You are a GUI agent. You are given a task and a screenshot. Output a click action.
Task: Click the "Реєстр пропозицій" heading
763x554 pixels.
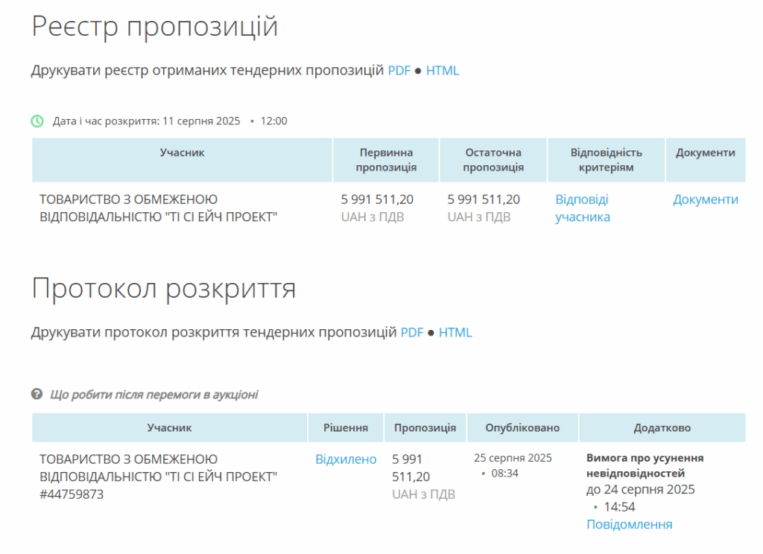155,27
